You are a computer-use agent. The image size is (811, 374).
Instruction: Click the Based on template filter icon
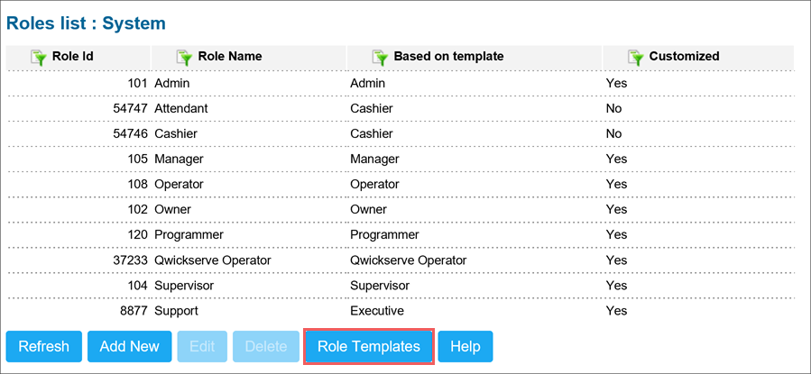(x=380, y=58)
